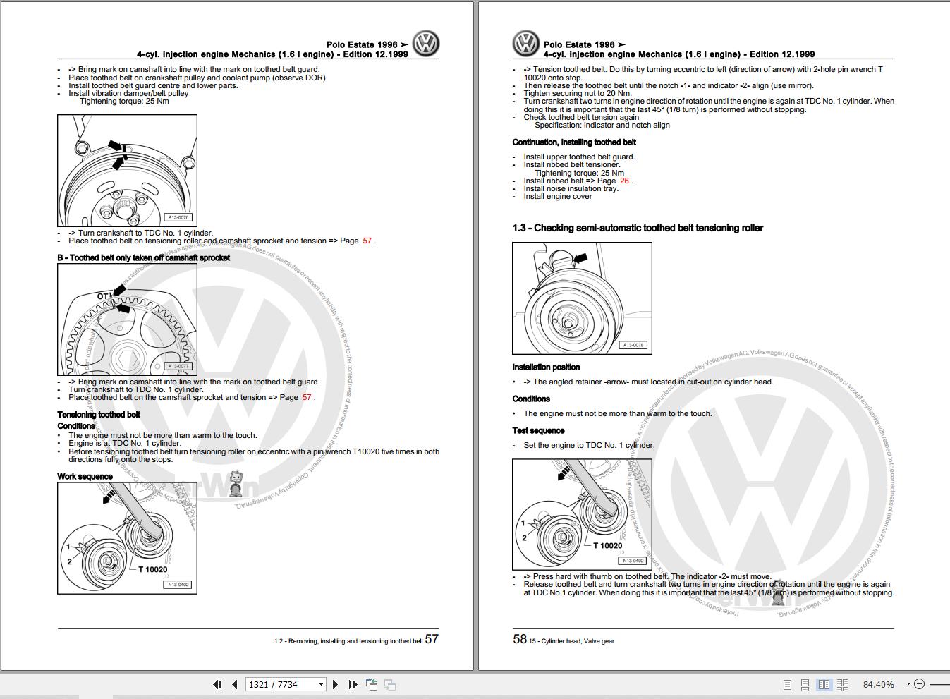Screen dimensions: 950x699
Task: Click heading 'B - Toothed belt only taken off camshaft sprocket'
Action: [x=144, y=257]
